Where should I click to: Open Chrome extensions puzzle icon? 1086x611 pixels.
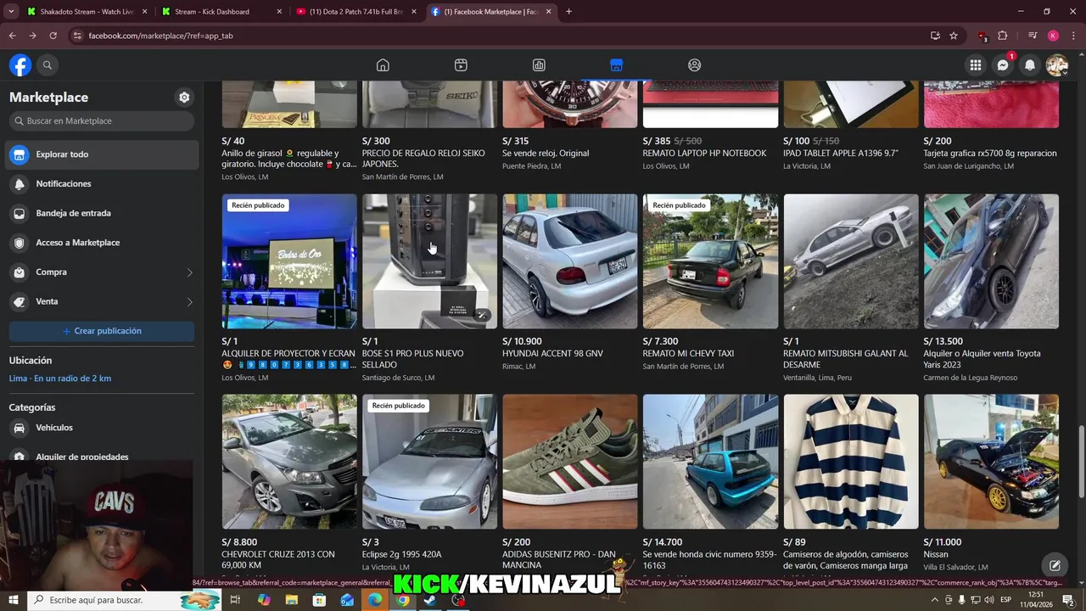[1003, 36]
